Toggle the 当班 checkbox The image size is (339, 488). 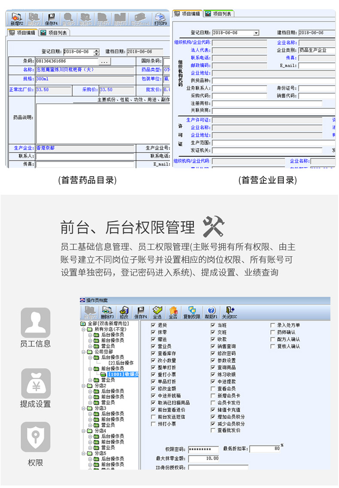point(213,325)
